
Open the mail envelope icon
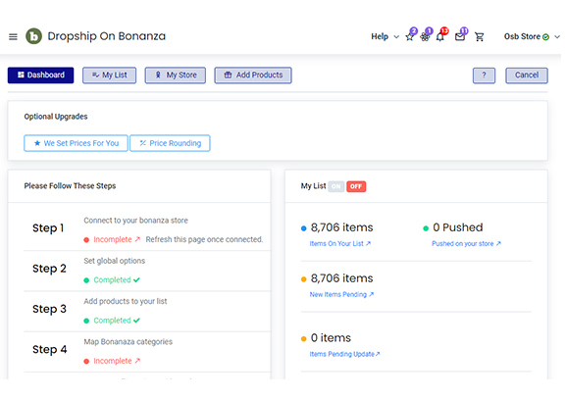coord(459,37)
